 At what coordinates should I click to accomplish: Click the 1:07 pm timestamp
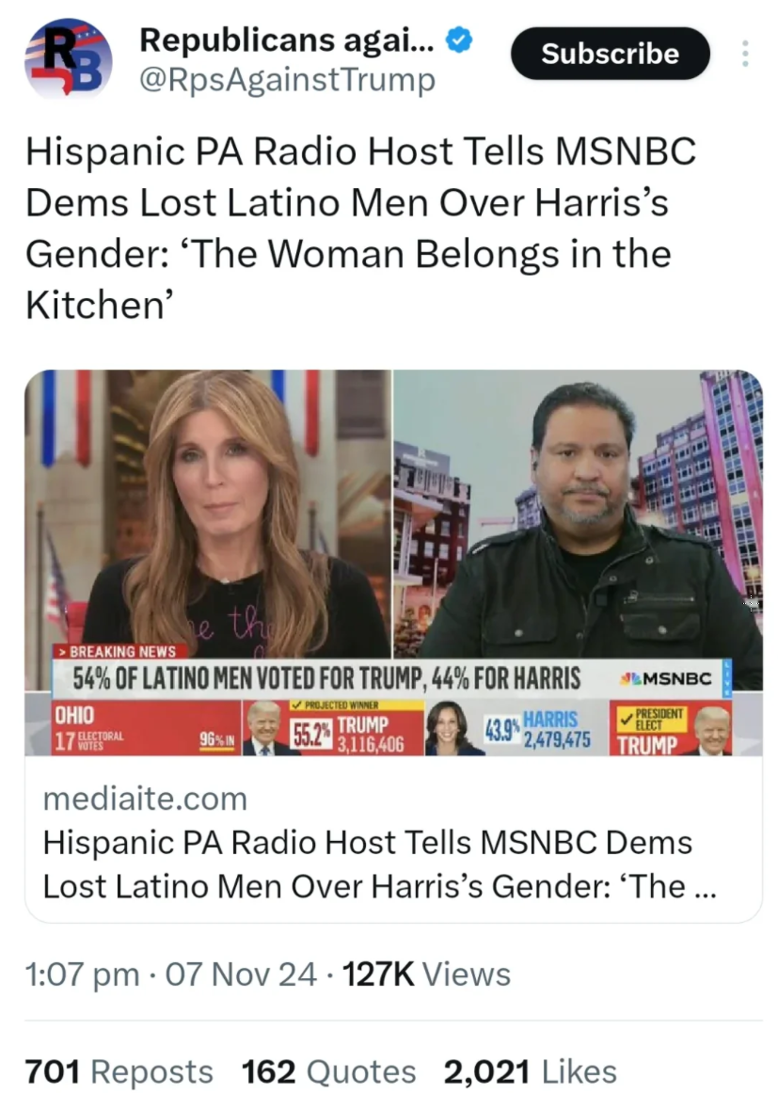click(82, 974)
